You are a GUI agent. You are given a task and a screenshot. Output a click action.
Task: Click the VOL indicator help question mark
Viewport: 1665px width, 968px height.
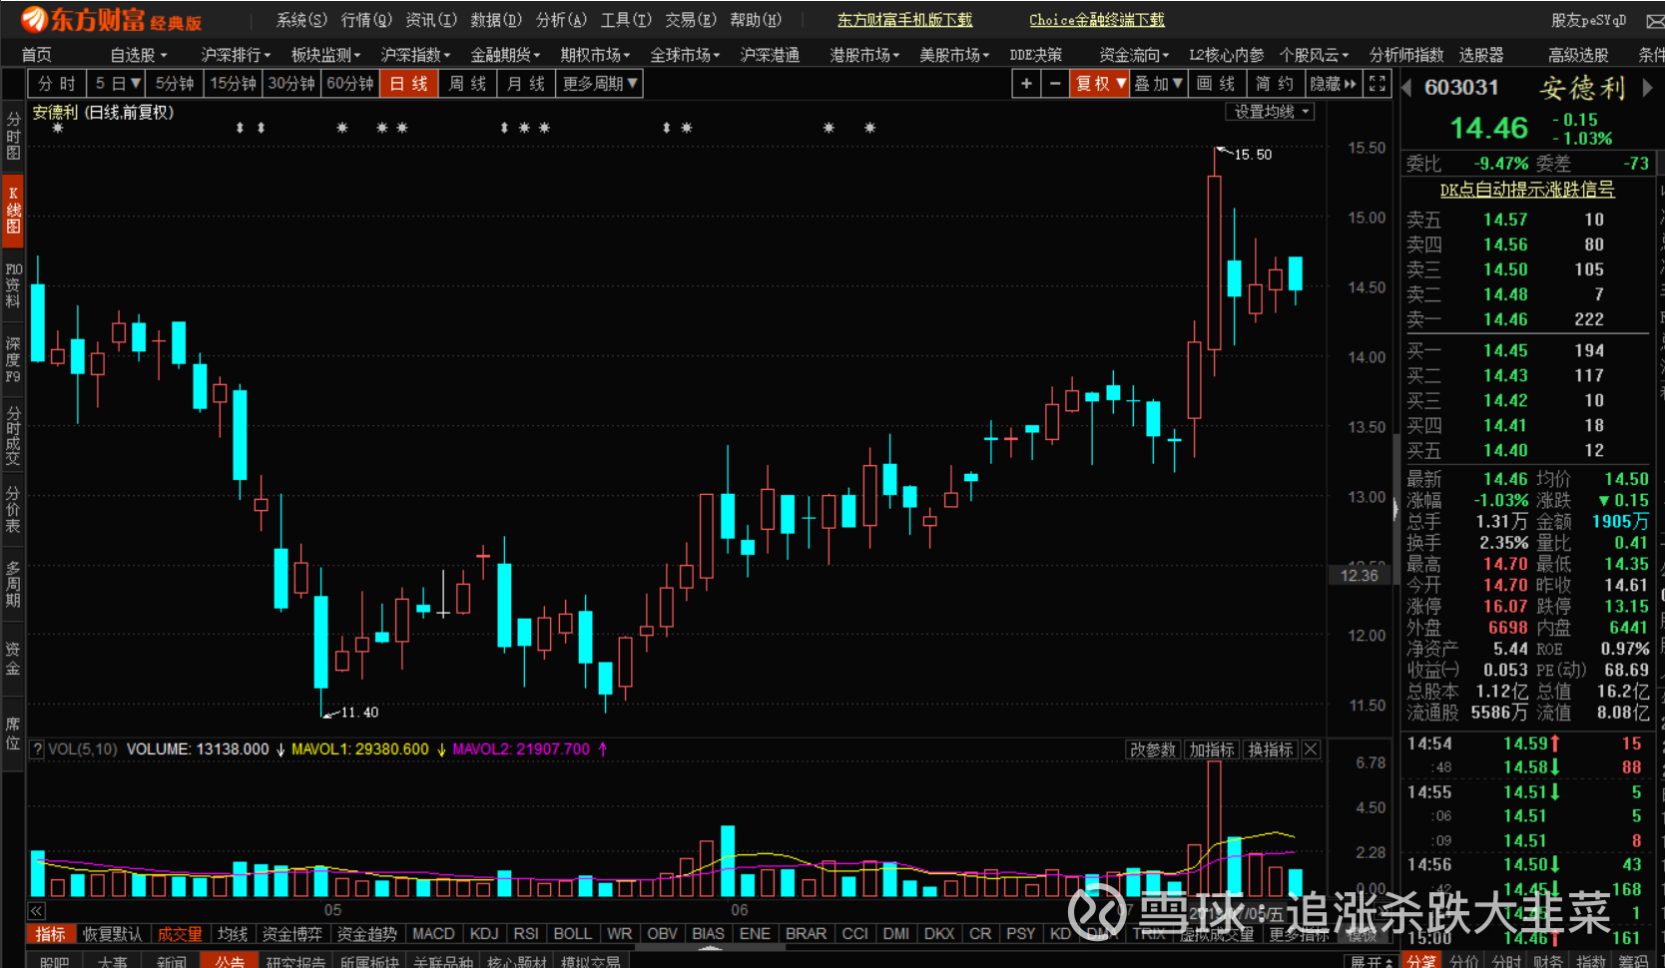(x=37, y=749)
